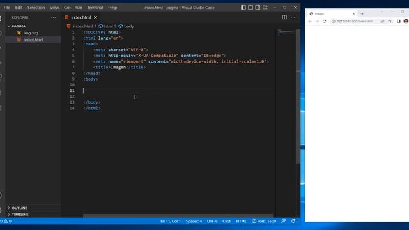Click body element in the breadcrumb
The image size is (409, 230).
click(128, 26)
